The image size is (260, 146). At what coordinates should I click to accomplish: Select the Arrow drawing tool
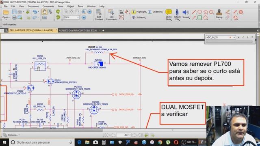194,17
